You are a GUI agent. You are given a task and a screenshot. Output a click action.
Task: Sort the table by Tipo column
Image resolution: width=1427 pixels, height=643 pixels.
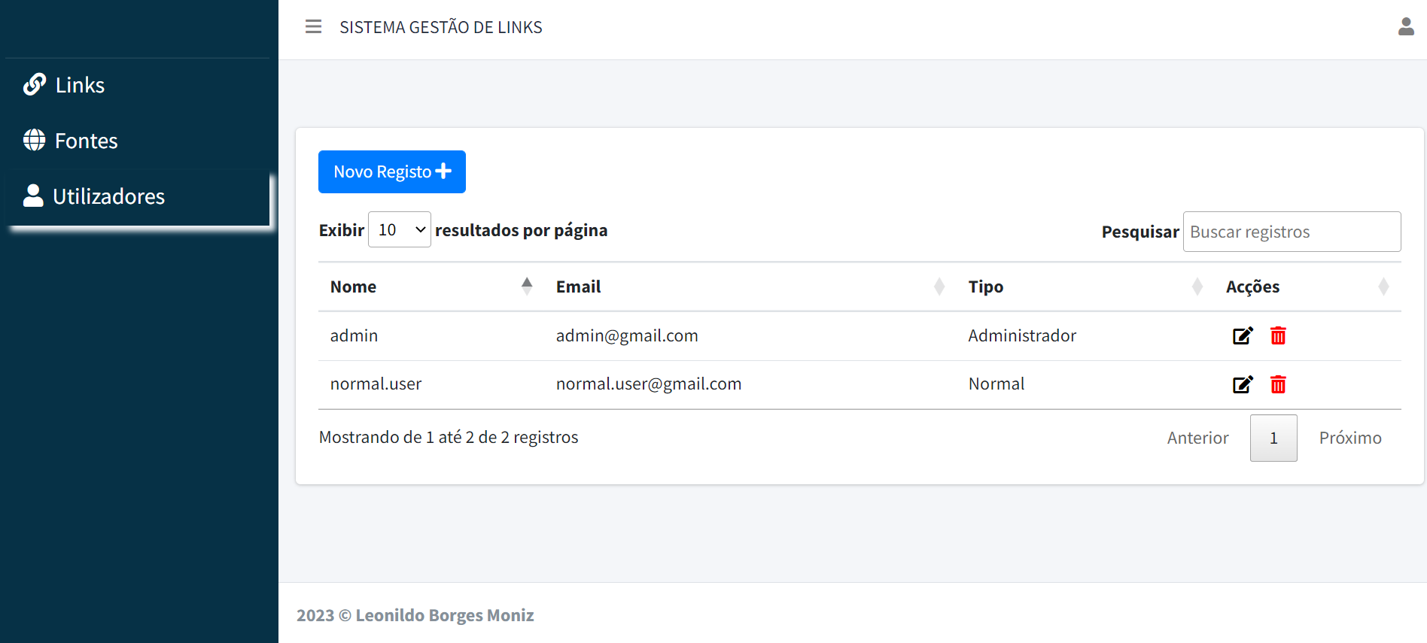(985, 287)
